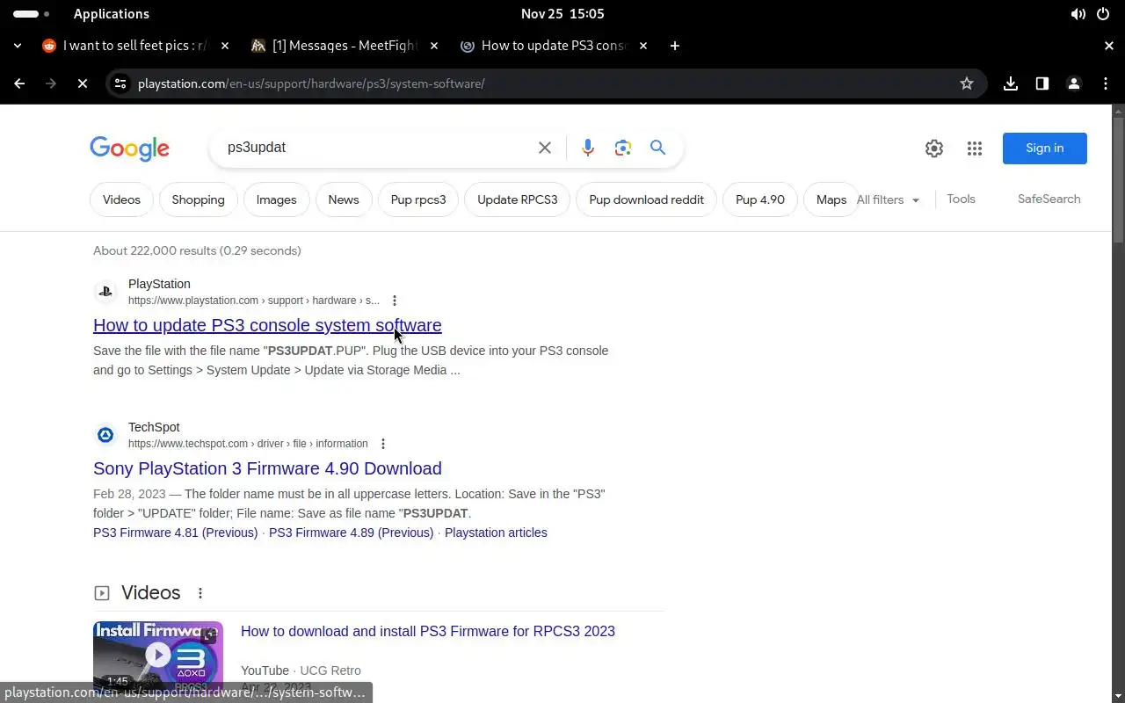
Task: Click the About 222,000 results text
Action: coord(197,250)
